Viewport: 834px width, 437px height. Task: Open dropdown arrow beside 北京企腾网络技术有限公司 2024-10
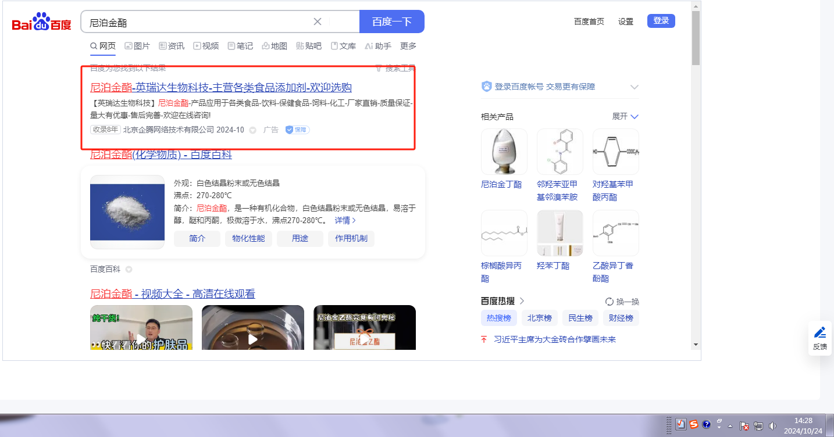(252, 130)
